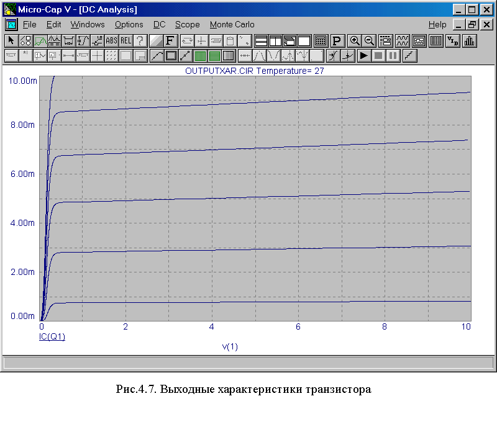Toggle data points curve display

[x=157, y=56]
